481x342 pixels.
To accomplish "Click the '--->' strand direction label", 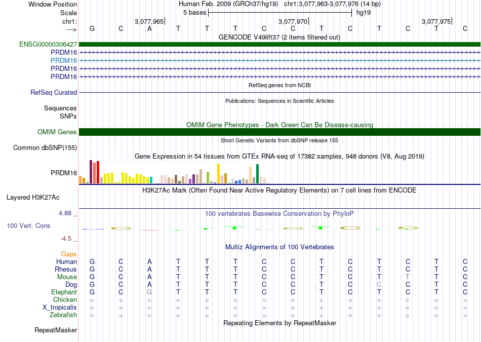I will pos(72,29).
